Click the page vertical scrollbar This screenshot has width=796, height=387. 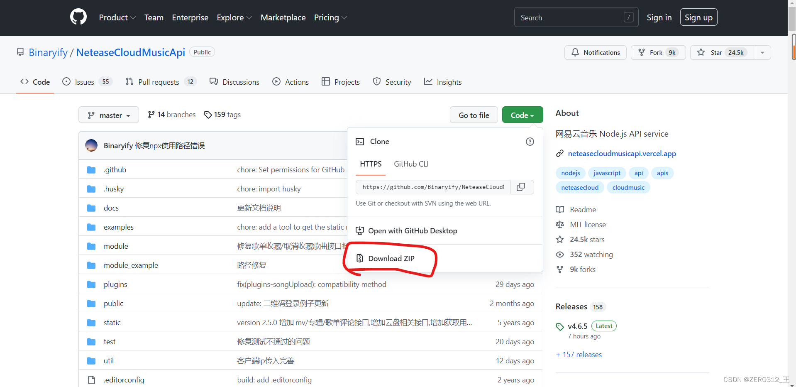[792, 193]
